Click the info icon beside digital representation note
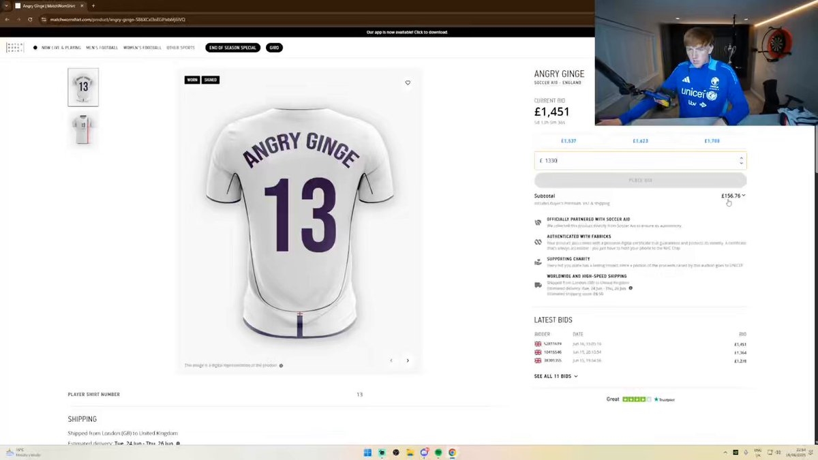Viewport: 818px width, 460px height. click(x=281, y=365)
